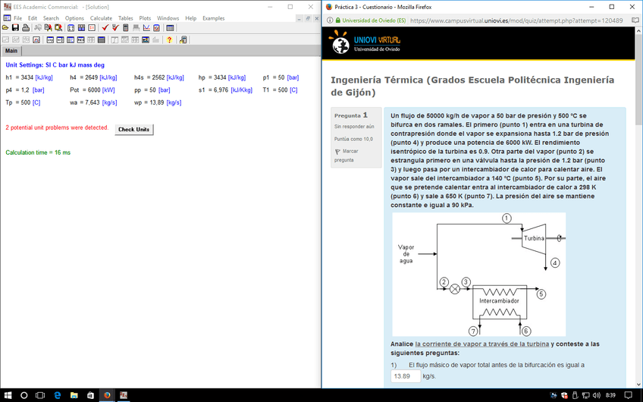Viewport: 643px width, 402px height.
Task: Click the Open file icon in EES toolbar
Action: (x=5, y=28)
